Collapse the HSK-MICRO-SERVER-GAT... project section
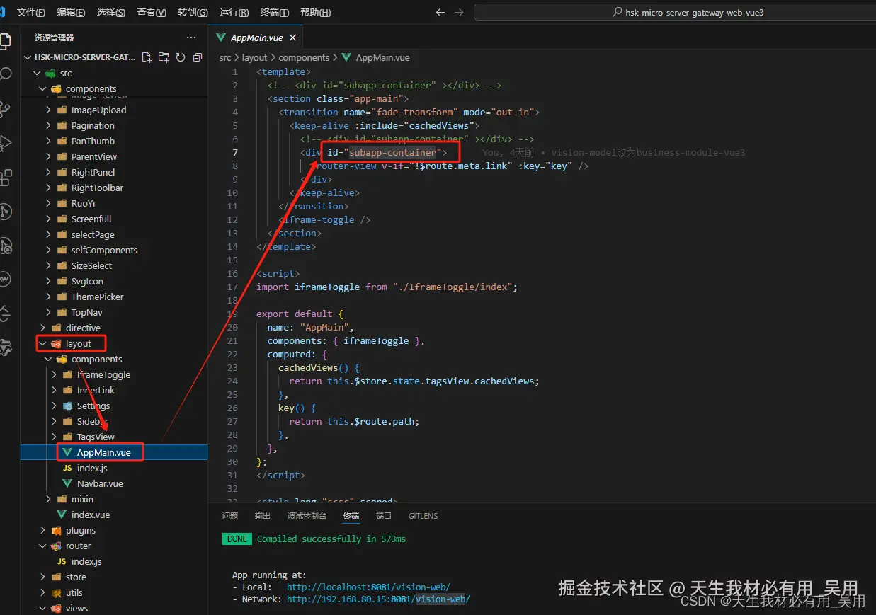 tap(28, 57)
